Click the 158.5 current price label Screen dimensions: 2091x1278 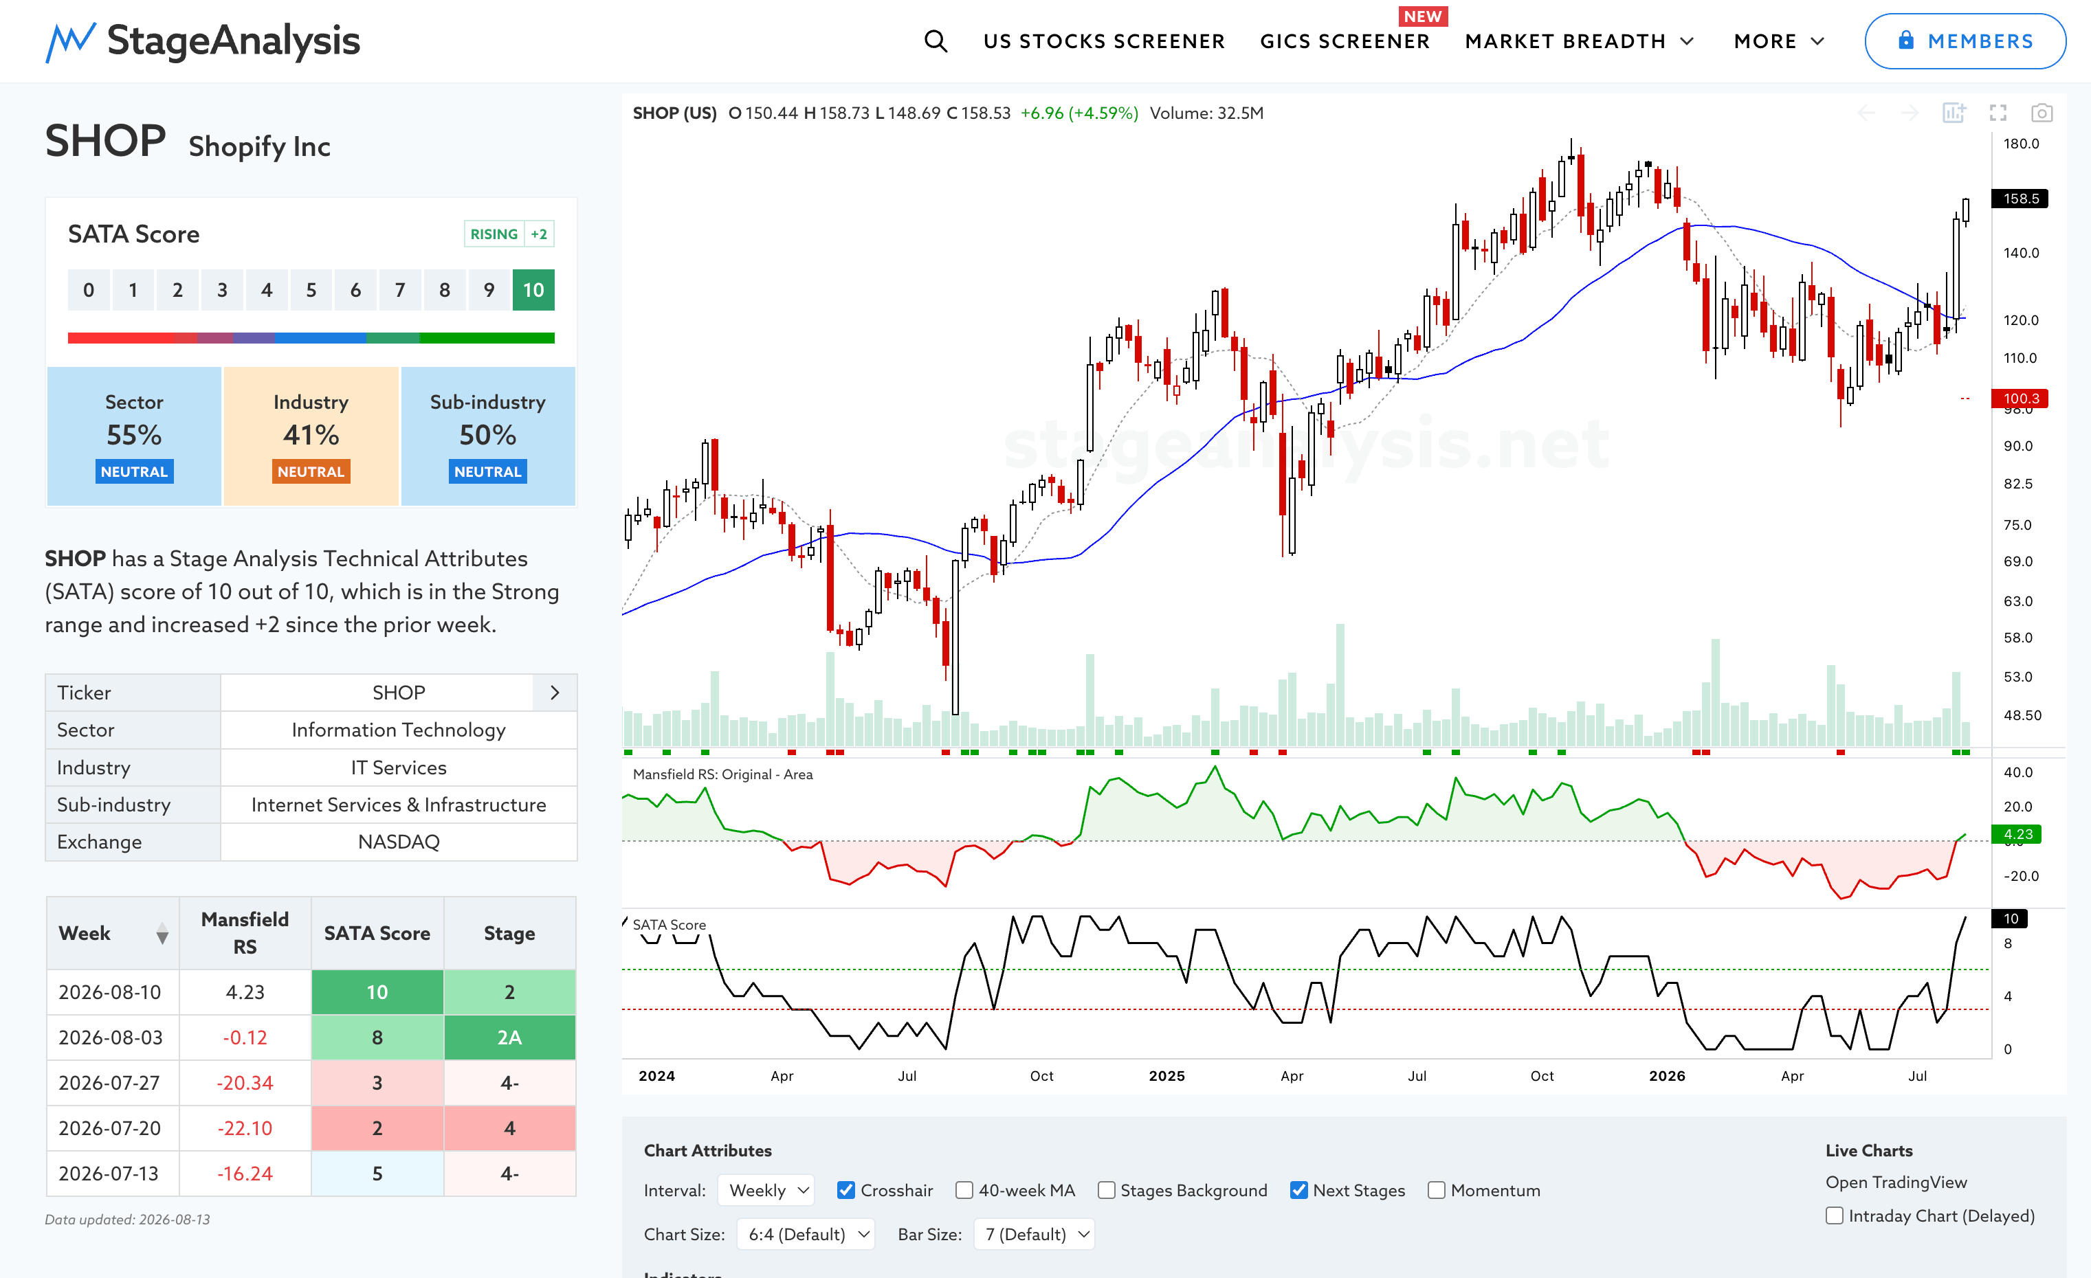[2020, 199]
